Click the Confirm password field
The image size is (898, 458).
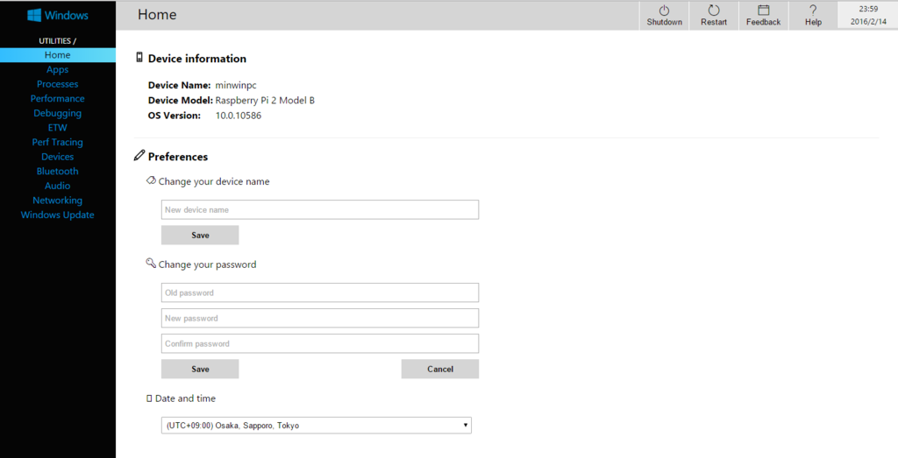click(x=320, y=343)
